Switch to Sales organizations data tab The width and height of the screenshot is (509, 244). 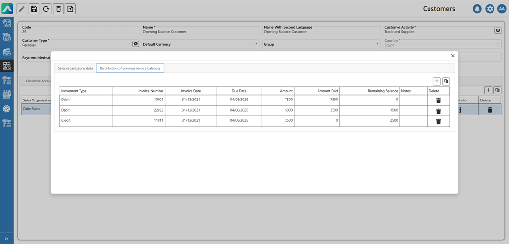(x=75, y=68)
